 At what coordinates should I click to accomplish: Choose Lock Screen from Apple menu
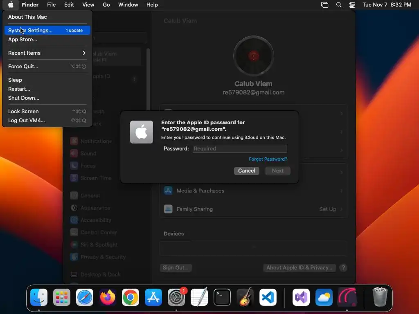pos(47,111)
